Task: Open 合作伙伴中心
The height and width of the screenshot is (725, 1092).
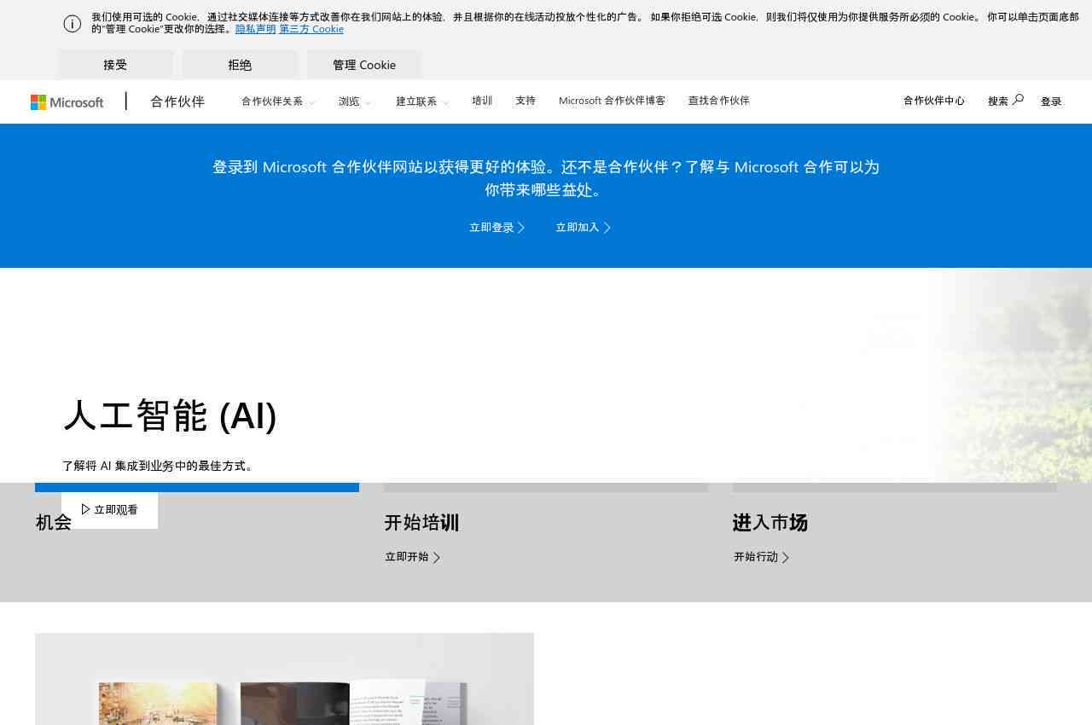Action: [934, 101]
